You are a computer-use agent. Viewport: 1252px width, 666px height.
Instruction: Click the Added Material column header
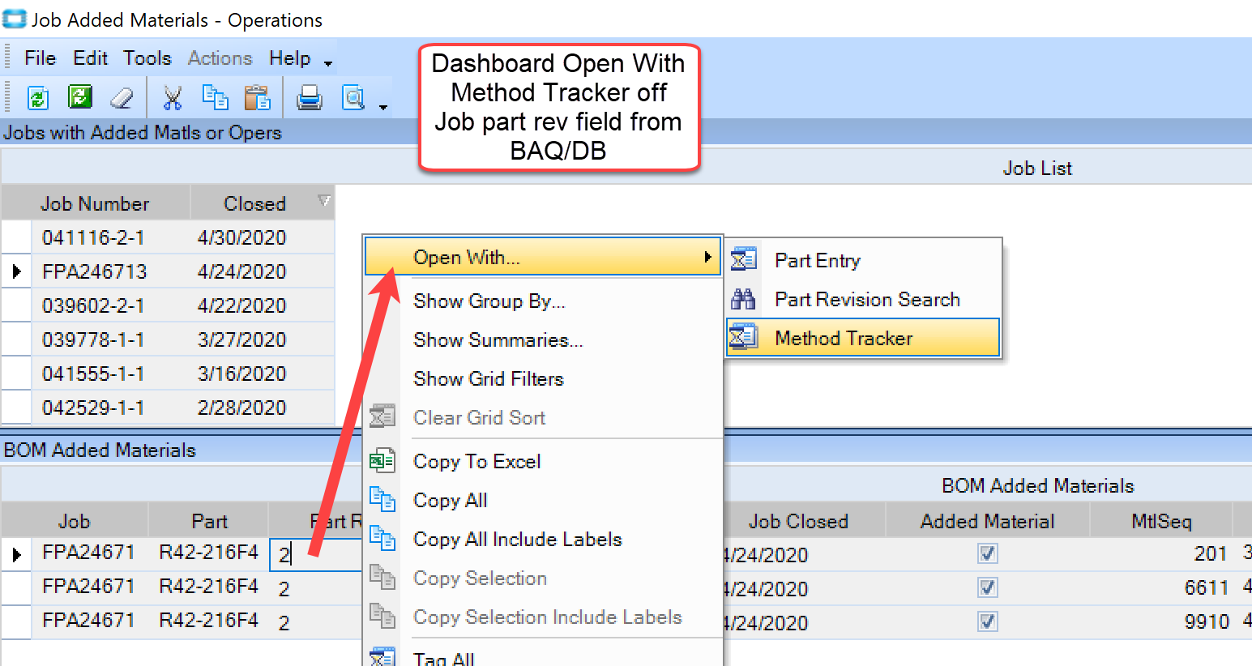988,521
